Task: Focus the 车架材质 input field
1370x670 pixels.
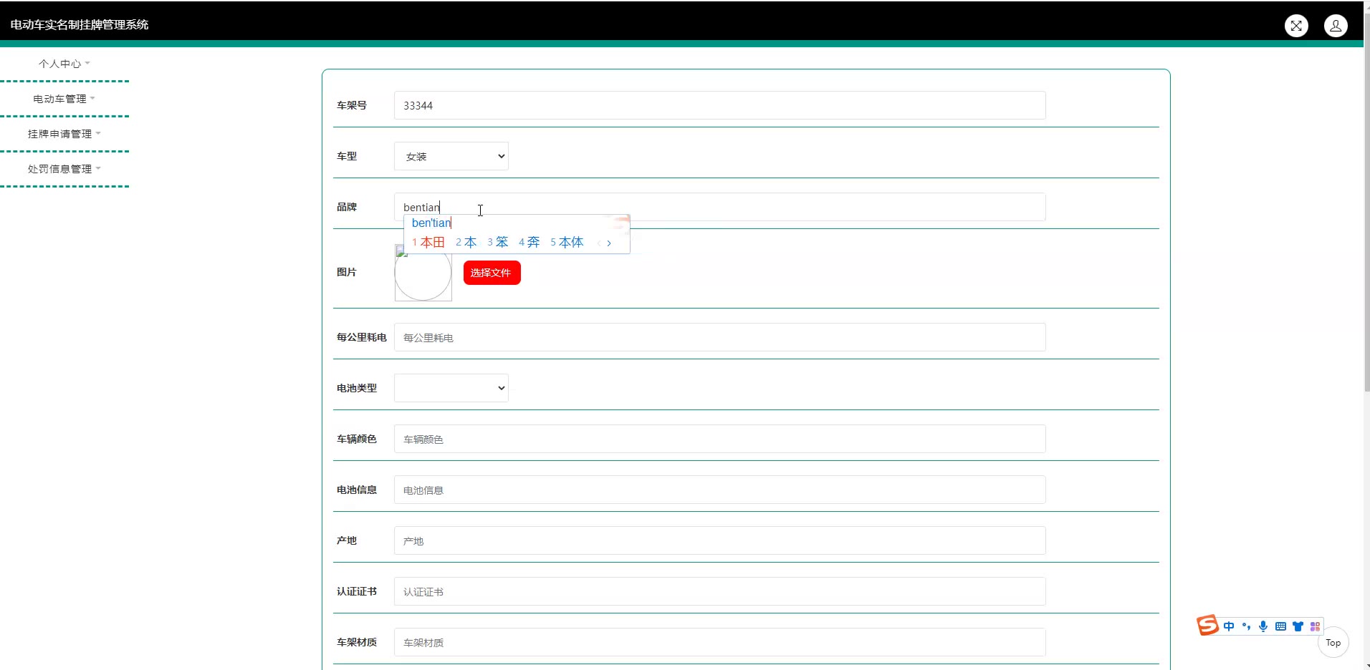Action: [x=720, y=642]
